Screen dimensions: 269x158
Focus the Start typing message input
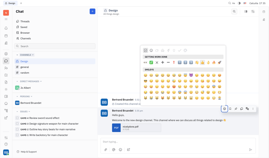click(178, 142)
